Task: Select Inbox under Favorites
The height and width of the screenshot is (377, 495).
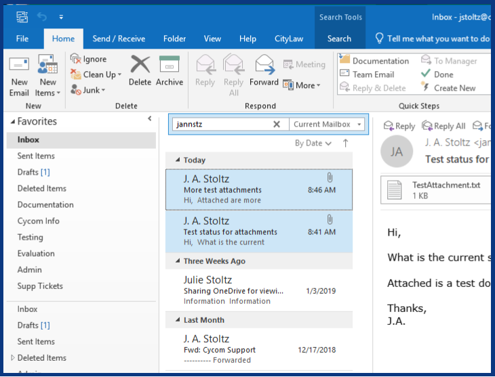Action: click(x=81, y=140)
